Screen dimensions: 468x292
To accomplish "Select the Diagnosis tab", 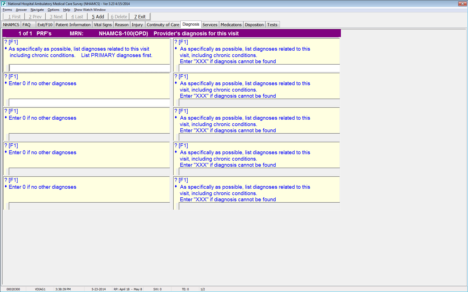I will [x=191, y=24].
